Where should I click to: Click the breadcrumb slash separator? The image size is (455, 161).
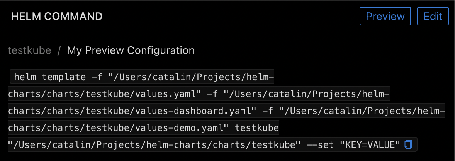click(x=59, y=50)
